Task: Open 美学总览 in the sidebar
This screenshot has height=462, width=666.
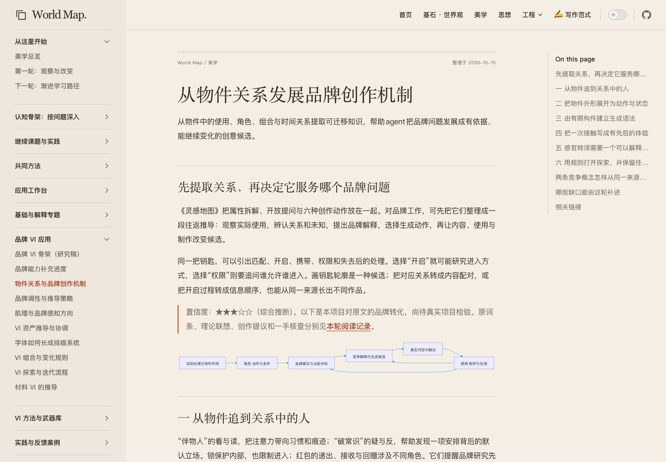Action: click(x=28, y=56)
